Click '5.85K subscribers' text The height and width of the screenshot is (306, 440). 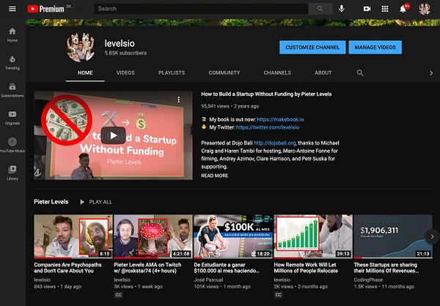point(125,53)
